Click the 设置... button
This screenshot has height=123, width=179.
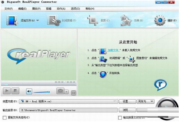pos(127,101)
